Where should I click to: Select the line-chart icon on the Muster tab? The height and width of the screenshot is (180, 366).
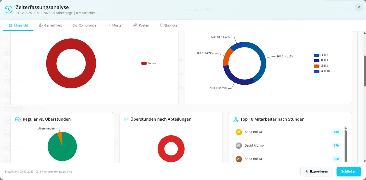[x=108, y=25]
